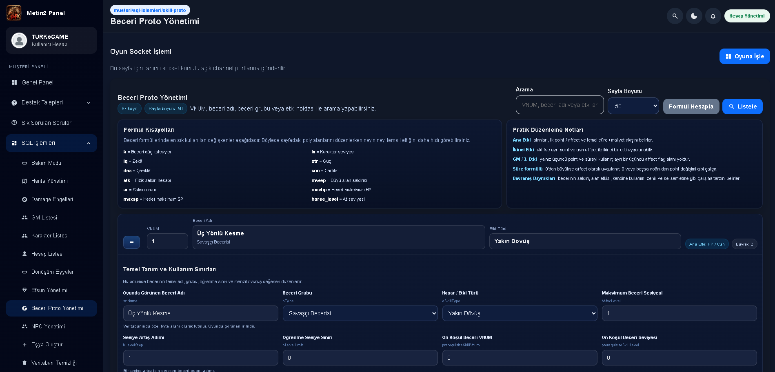Image resolution: width=775 pixels, height=372 pixels.
Task: Open the Beceri Grubu dropdown
Action: click(x=360, y=313)
